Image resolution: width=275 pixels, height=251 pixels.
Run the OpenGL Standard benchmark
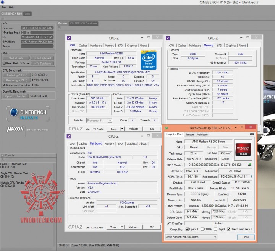(x=16, y=96)
